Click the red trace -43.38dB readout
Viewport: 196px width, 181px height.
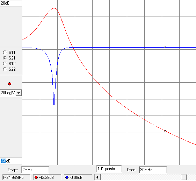(x=47, y=177)
